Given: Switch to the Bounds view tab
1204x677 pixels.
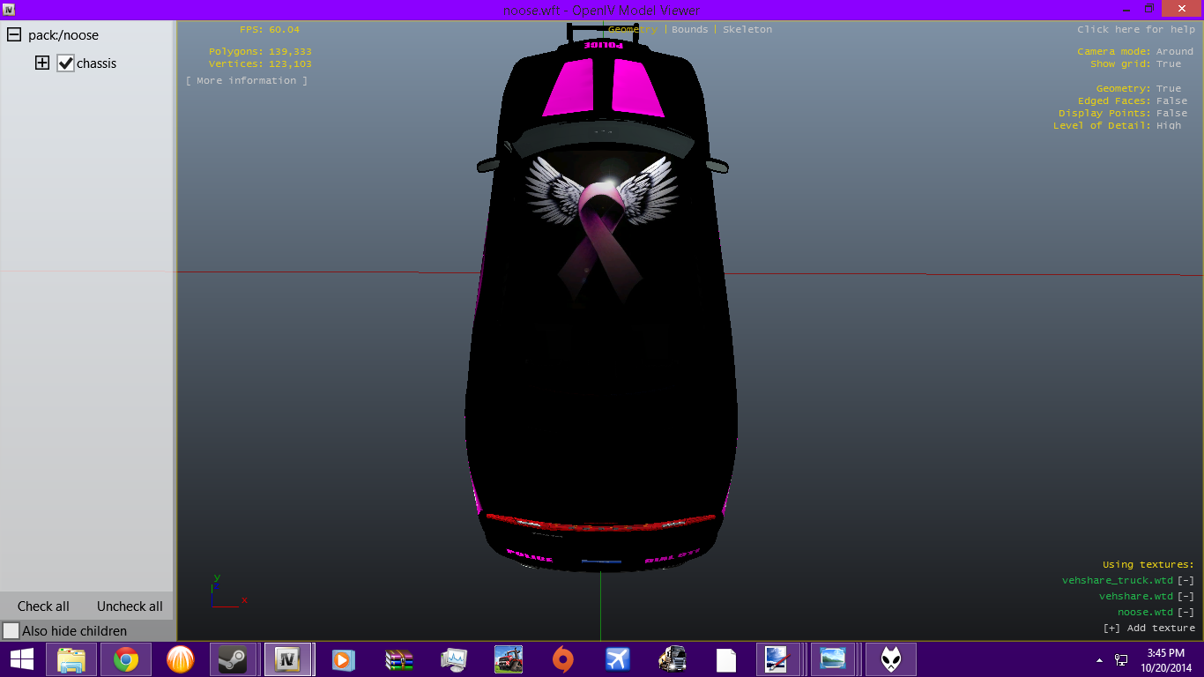Looking at the screenshot, I should coord(689,29).
